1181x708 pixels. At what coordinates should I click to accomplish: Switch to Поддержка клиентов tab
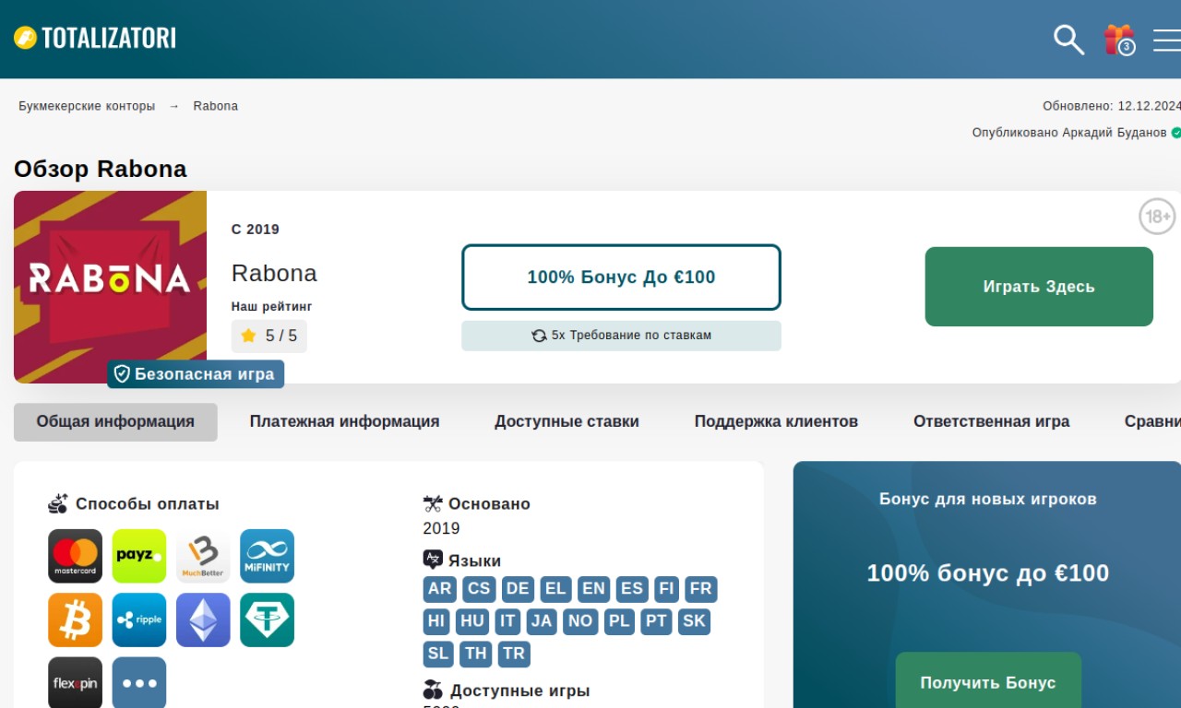tap(776, 421)
